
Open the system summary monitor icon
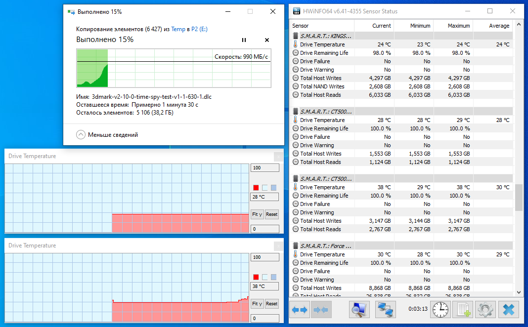point(359,309)
